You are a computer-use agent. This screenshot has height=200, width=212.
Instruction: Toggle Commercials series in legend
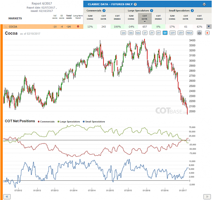click(x=46, y=122)
